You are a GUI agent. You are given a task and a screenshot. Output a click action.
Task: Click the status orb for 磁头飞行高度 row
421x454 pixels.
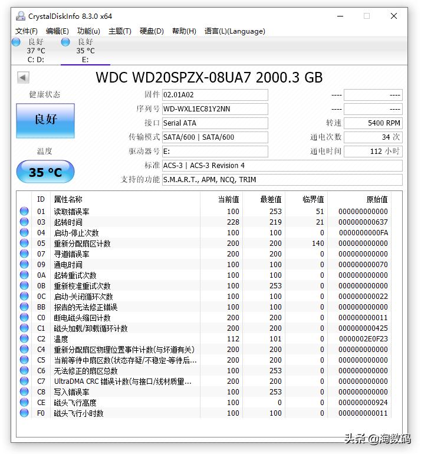[24, 402]
